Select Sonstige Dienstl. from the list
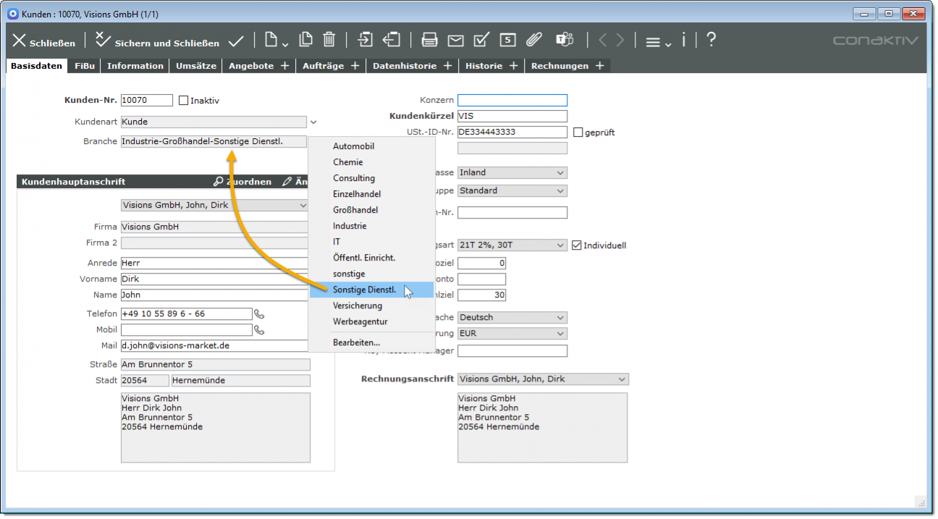This screenshot has height=519, width=938. pyautogui.click(x=364, y=290)
